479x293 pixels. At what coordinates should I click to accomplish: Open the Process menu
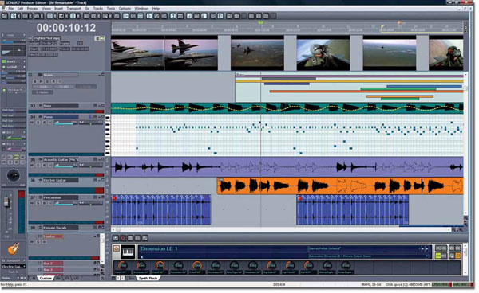(x=33, y=9)
